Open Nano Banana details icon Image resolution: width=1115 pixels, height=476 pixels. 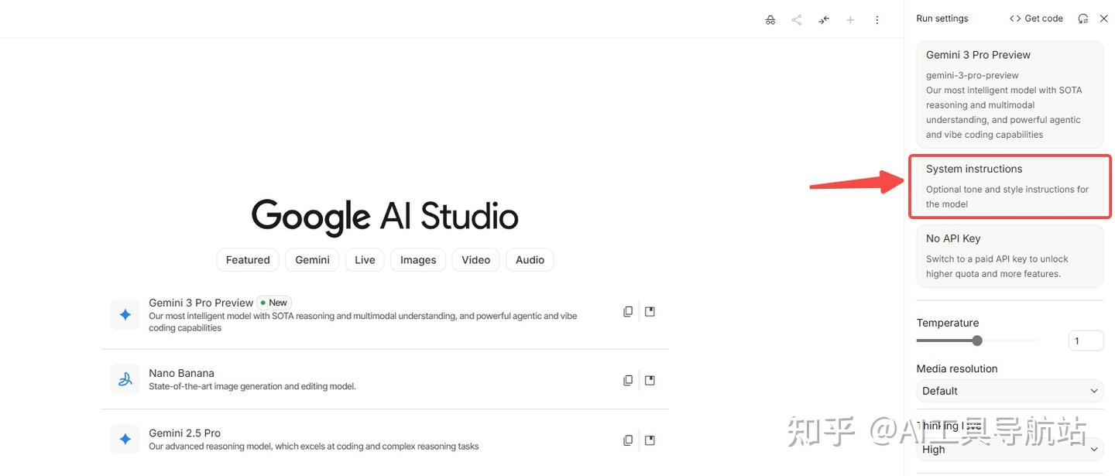(x=650, y=380)
